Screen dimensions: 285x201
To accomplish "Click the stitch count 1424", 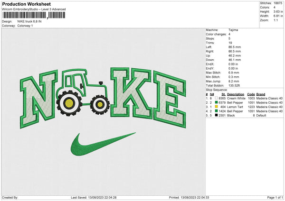I will 222,111.
